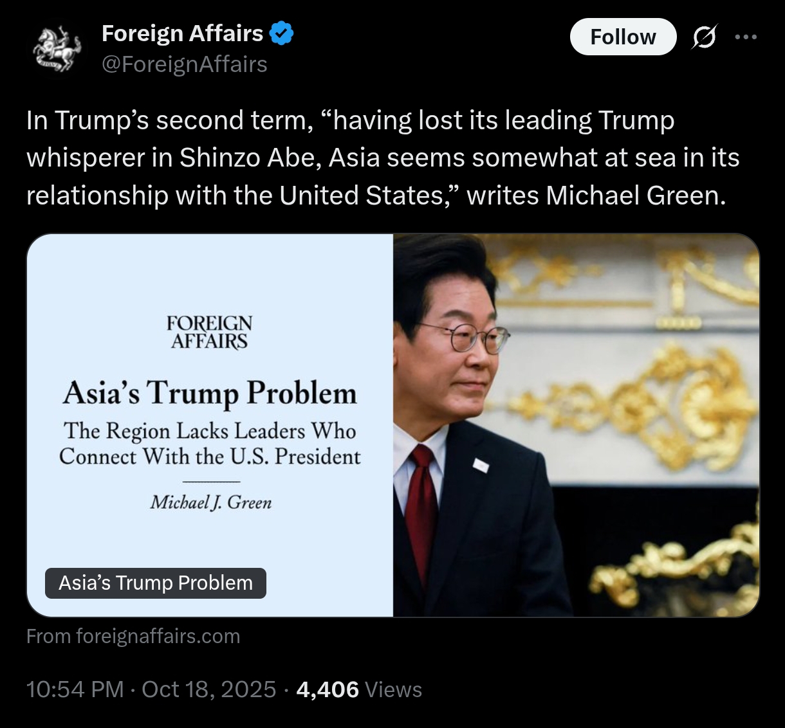The height and width of the screenshot is (728, 785).
Task: Visit the @ForeignAffairs handle link
Action: 185,64
